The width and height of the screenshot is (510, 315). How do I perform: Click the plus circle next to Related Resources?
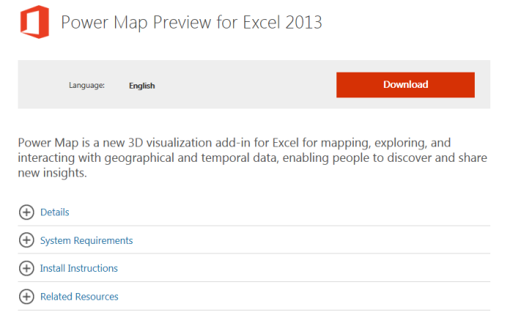pyautogui.click(x=26, y=297)
